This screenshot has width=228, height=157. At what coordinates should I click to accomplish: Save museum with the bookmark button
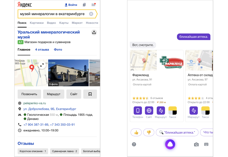coord(90,94)
